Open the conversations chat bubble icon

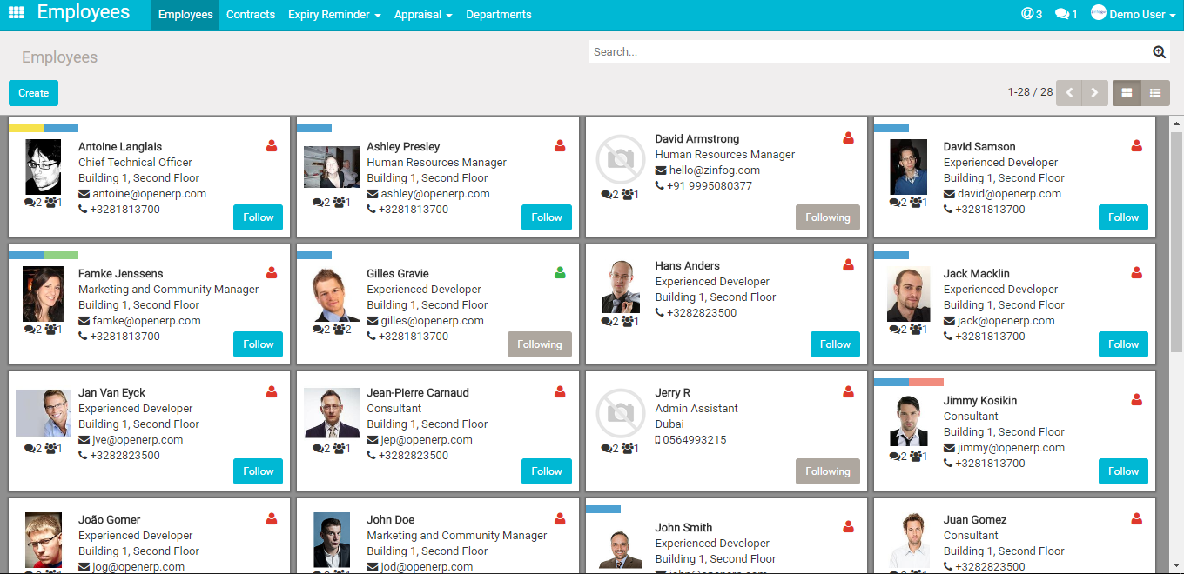1066,15
